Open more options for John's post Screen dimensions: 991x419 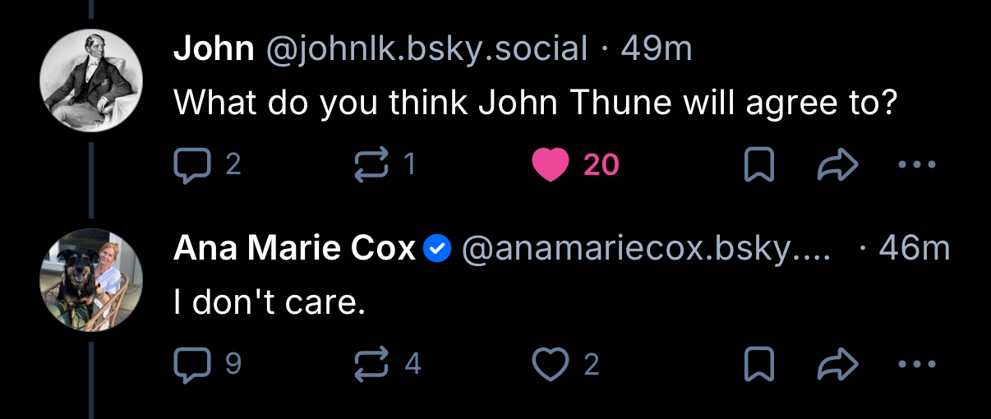917,165
